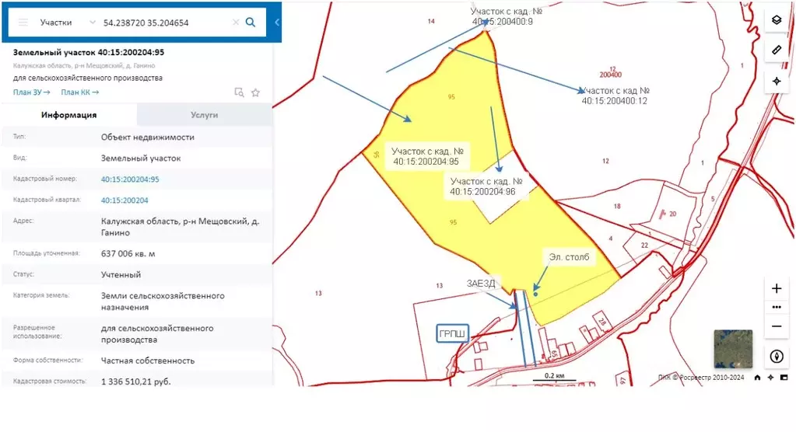
Task: Click the Земельный участок type value
Action: 141,159
